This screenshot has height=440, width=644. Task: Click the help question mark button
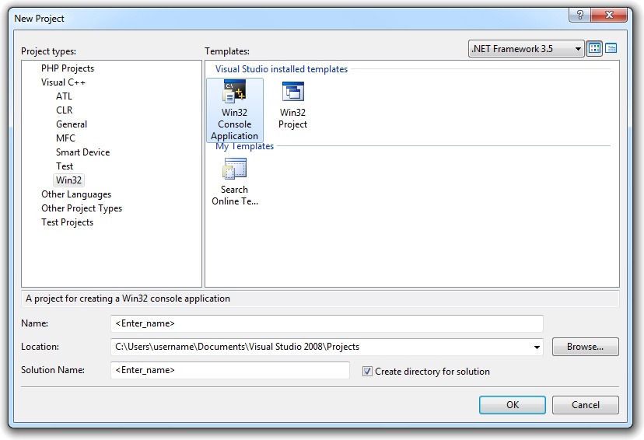click(579, 16)
